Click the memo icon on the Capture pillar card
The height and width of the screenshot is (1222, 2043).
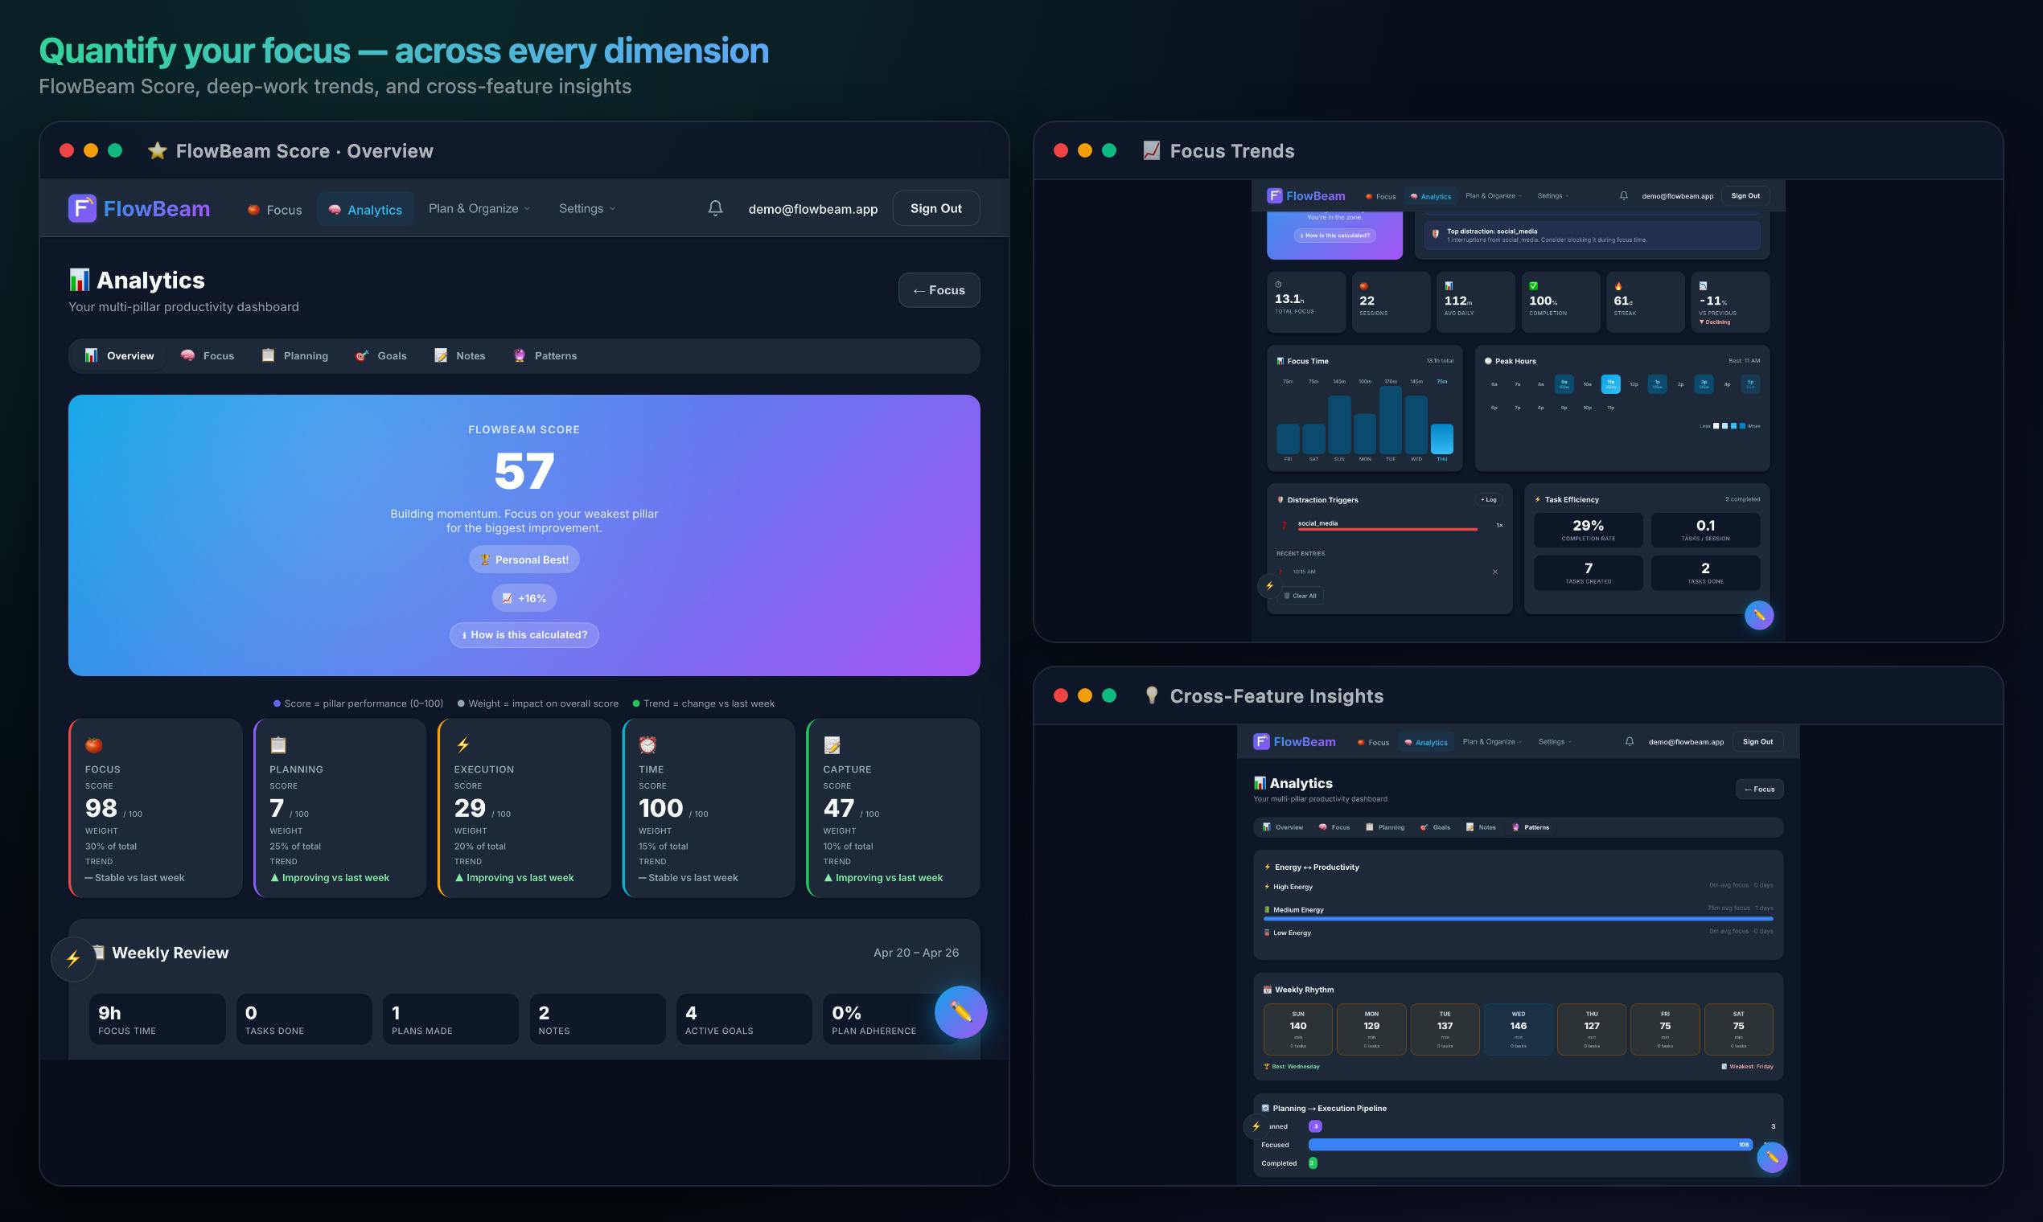point(832,745)
